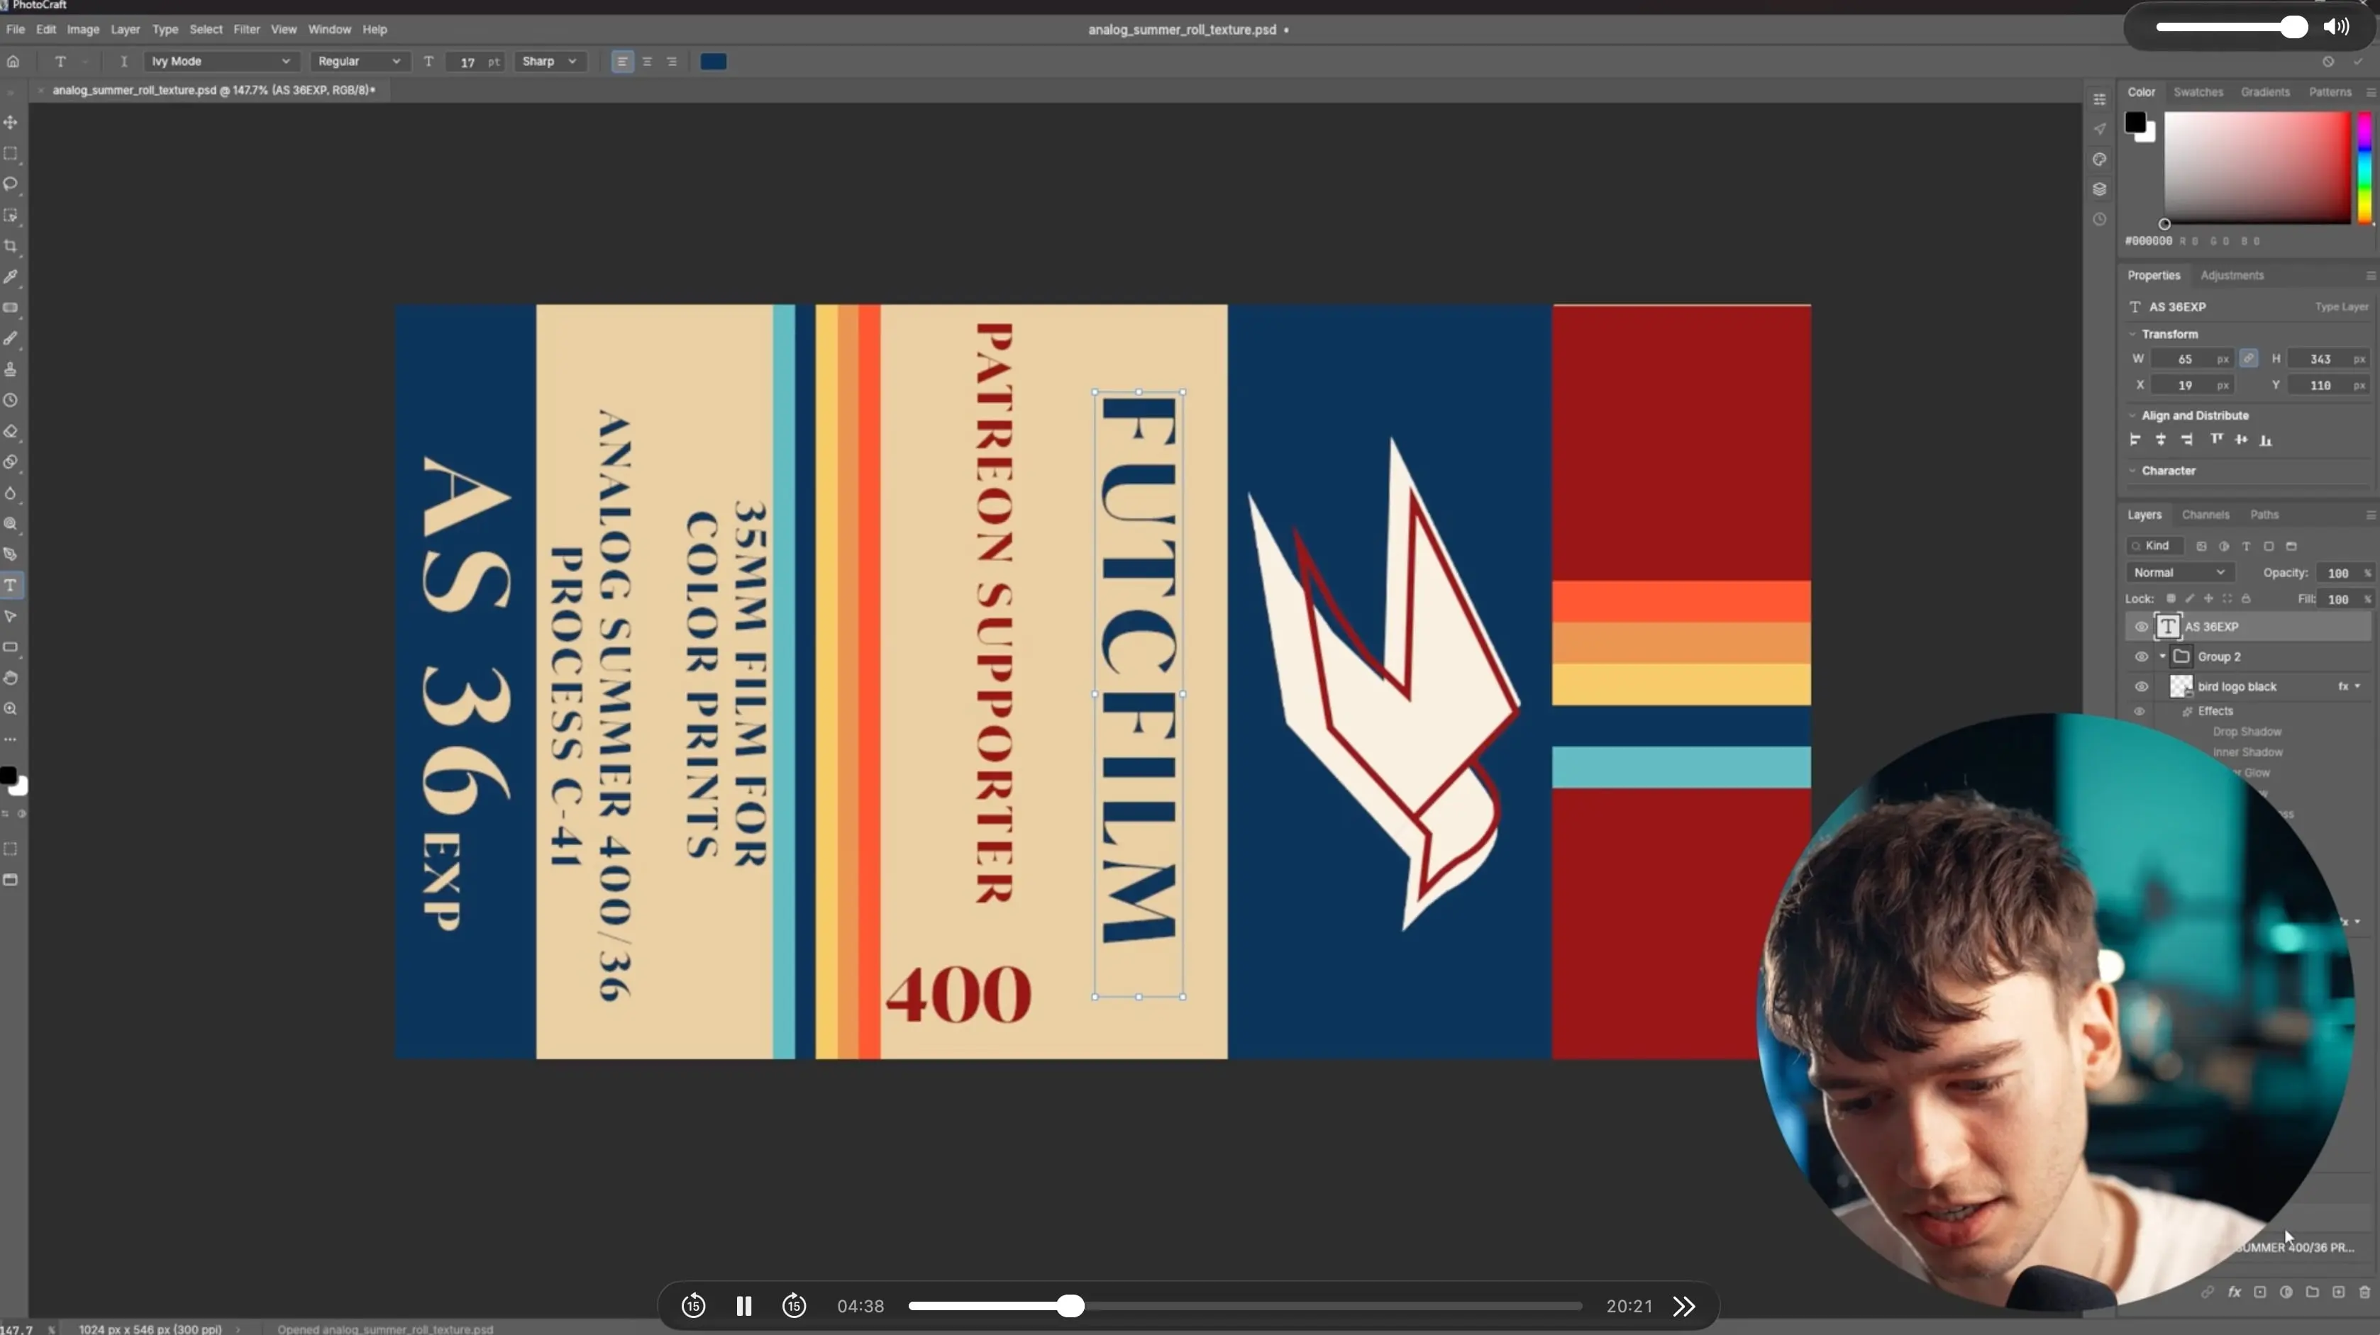Image resolution: width=2380 pixels, height=1335 pixels.
Task: Click the add layer style fx icon
Action: point(2234,1292)
